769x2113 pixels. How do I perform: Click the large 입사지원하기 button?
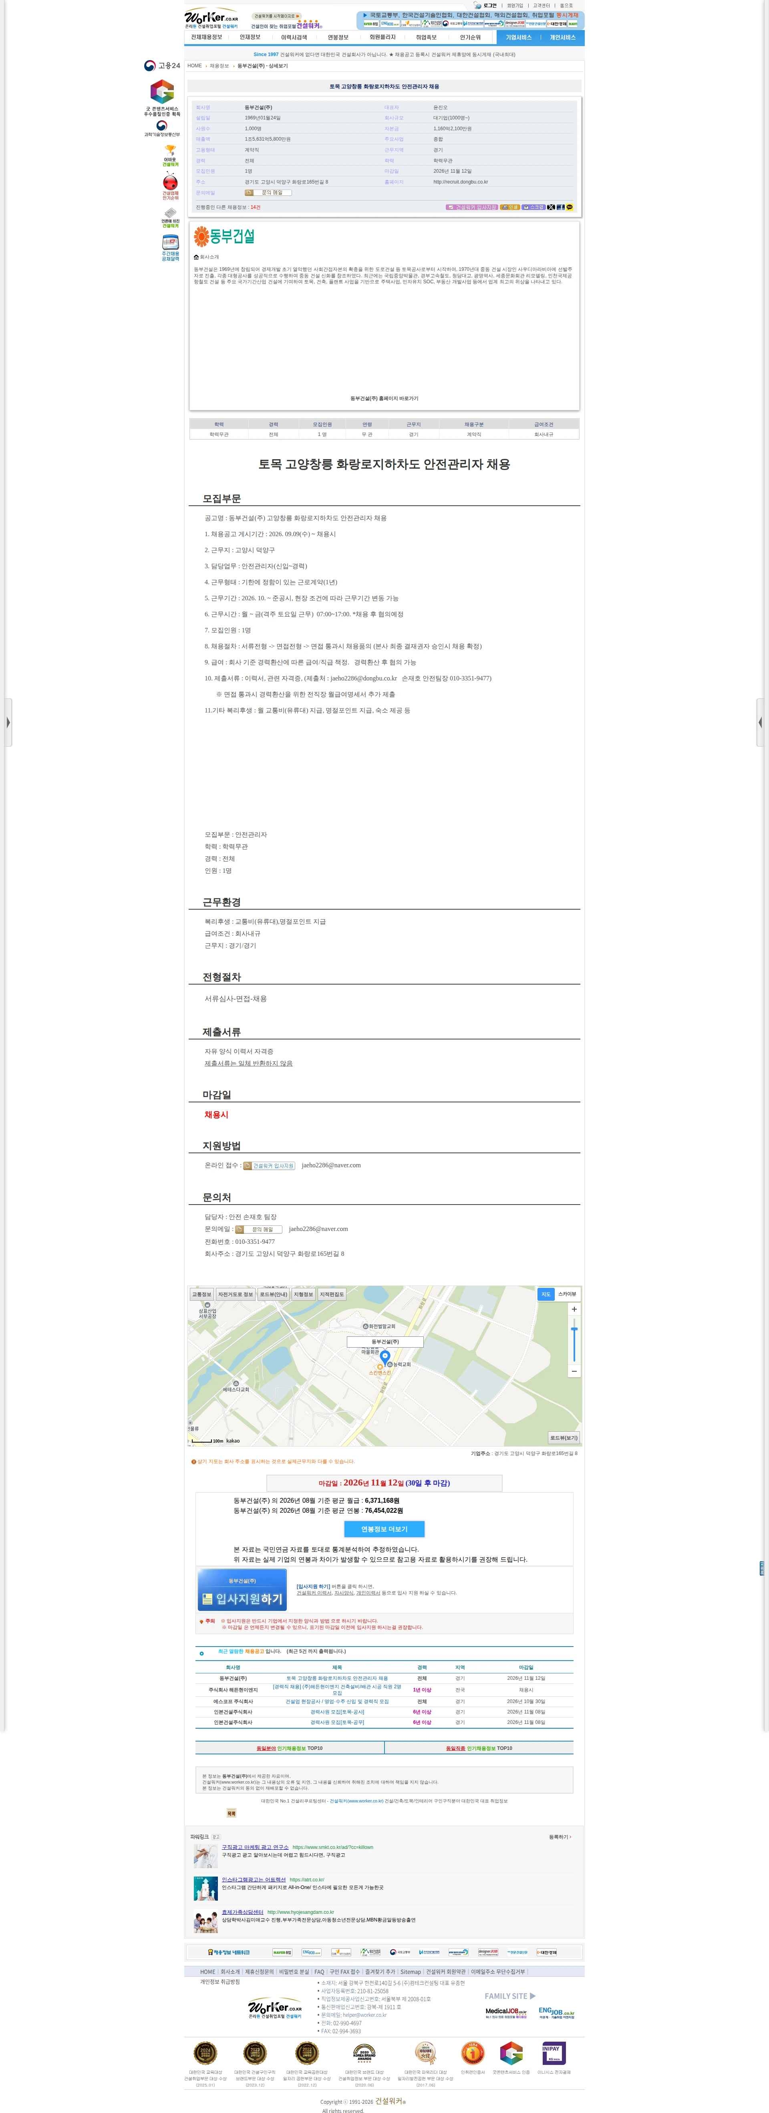(243, 1590)
